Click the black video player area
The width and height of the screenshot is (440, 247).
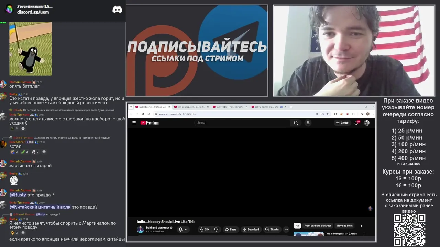pyautogui.click(x=251, y=172)
